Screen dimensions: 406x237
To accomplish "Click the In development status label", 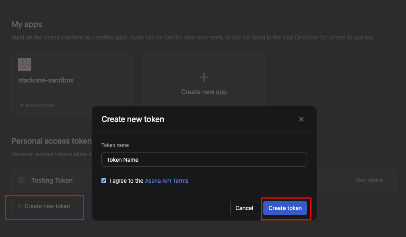I will (37, 105).
